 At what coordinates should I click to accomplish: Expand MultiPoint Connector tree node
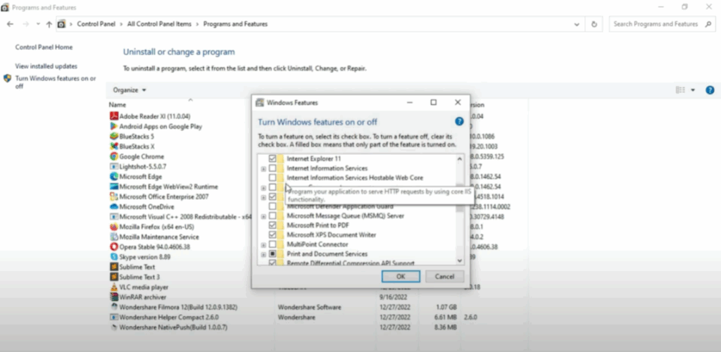[x=263, y=244]
